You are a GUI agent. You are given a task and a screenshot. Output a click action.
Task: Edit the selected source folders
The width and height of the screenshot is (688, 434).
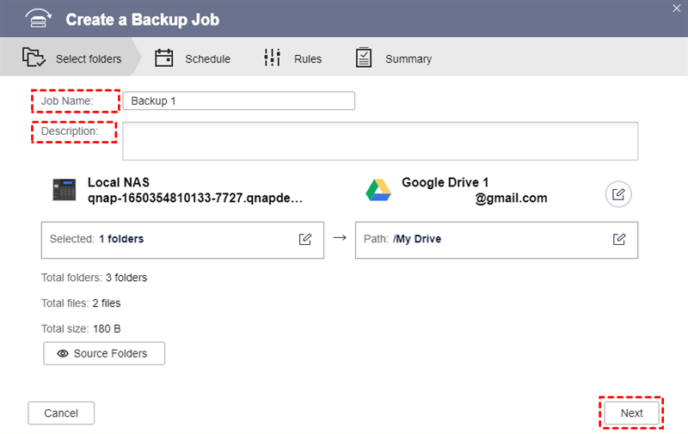(x=305, y=239)
